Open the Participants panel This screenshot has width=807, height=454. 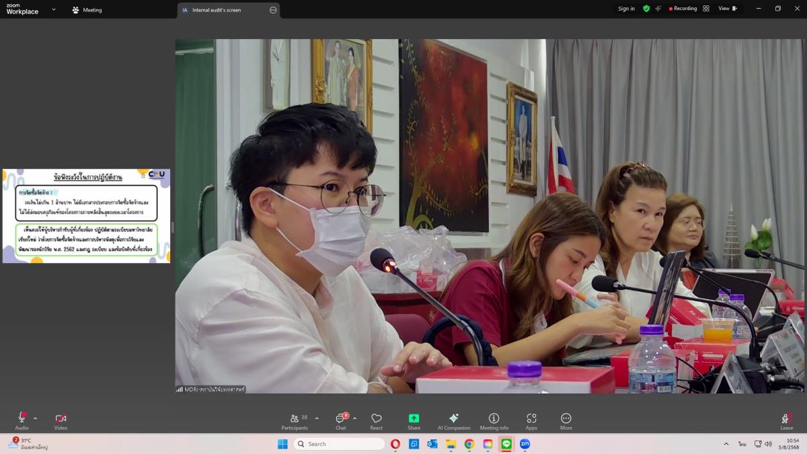coord(295,421)
